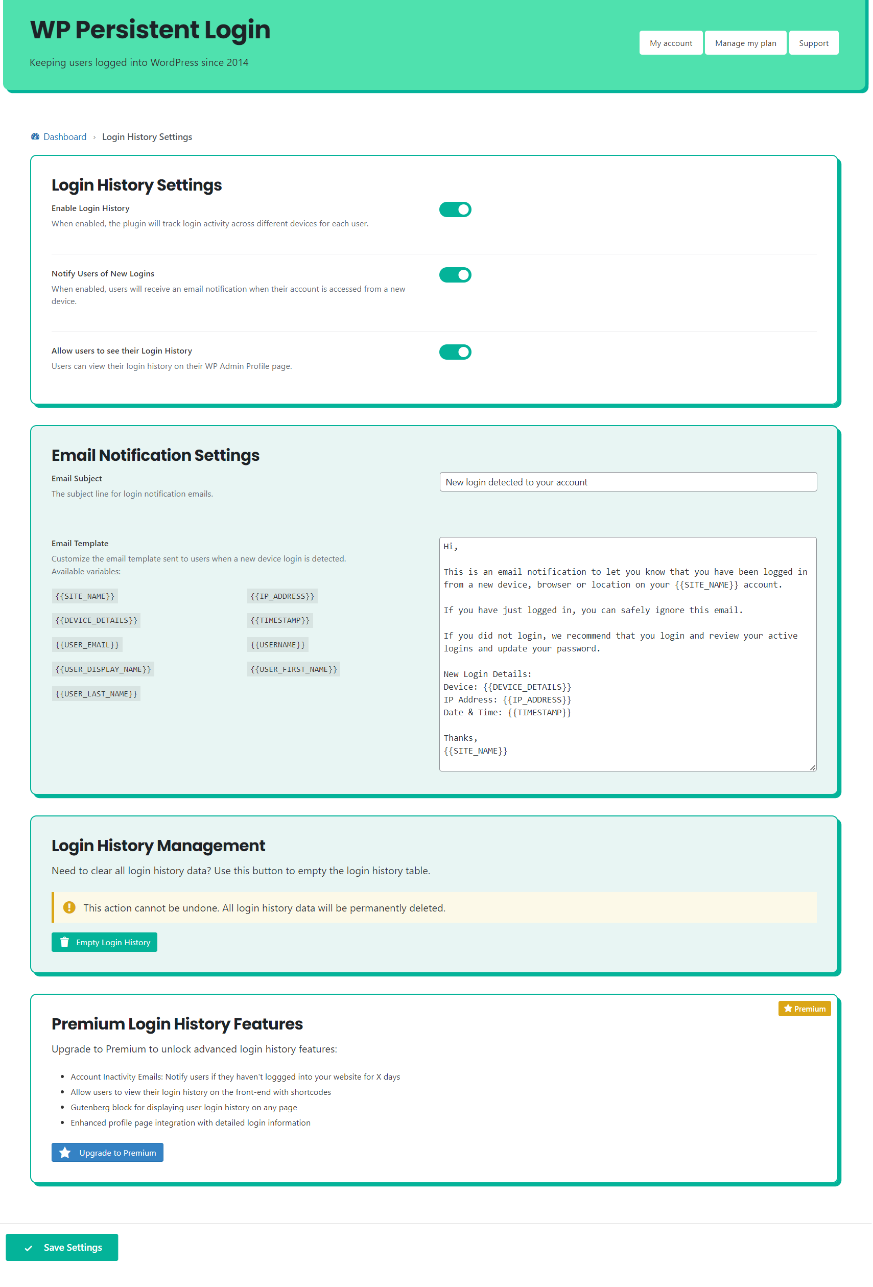
Task: Toggle Allow users to see their Login History
Action: [x=455, y=352]
